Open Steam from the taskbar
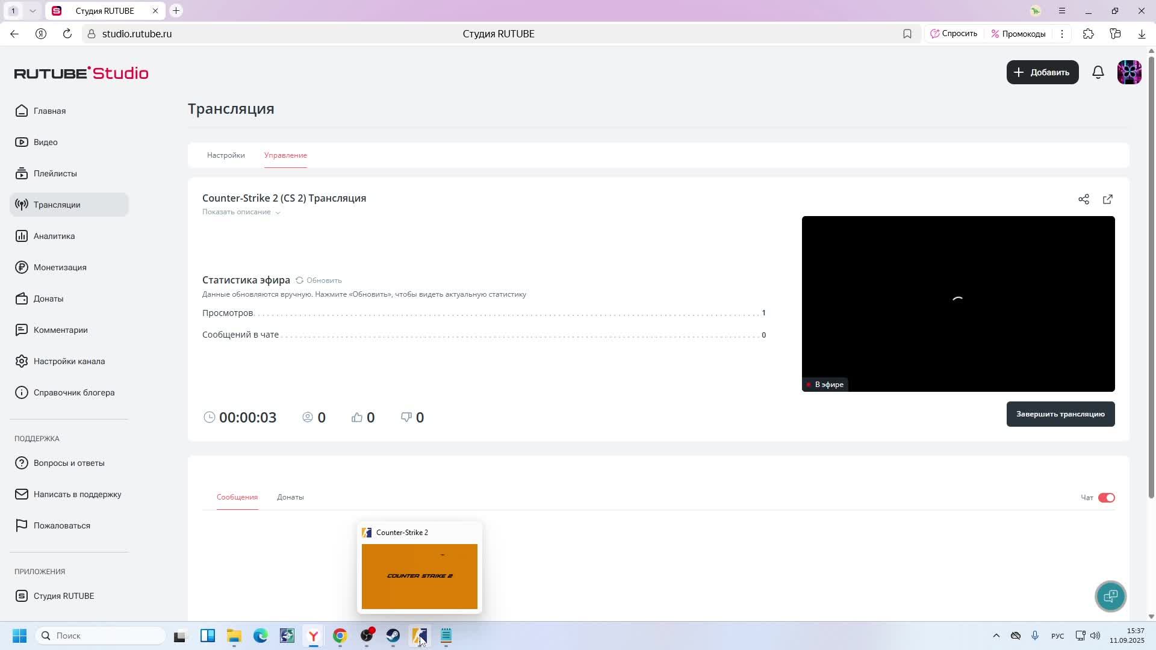The width and height of the screenshot is (1156, 650). [393, 636]
